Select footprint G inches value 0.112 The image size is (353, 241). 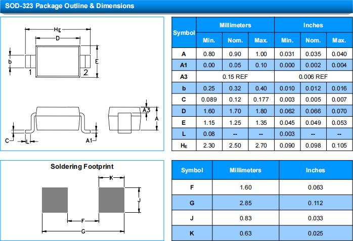click(316, 203)
